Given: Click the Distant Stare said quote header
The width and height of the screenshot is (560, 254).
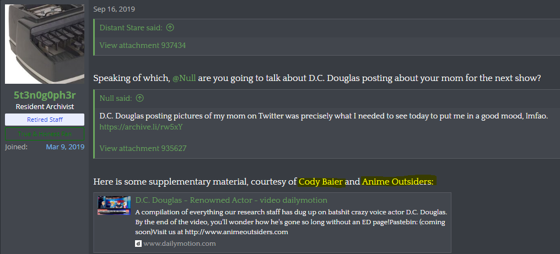Looking at the screenshot, I should [131, 28].
